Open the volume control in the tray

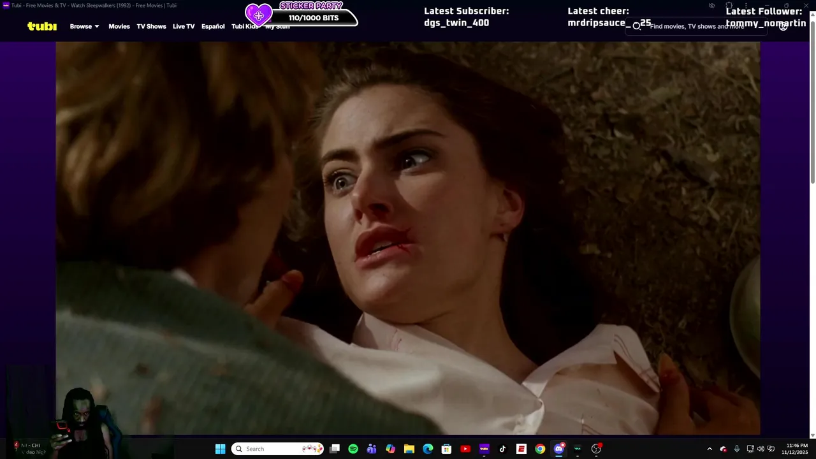(x=761, y=449)
